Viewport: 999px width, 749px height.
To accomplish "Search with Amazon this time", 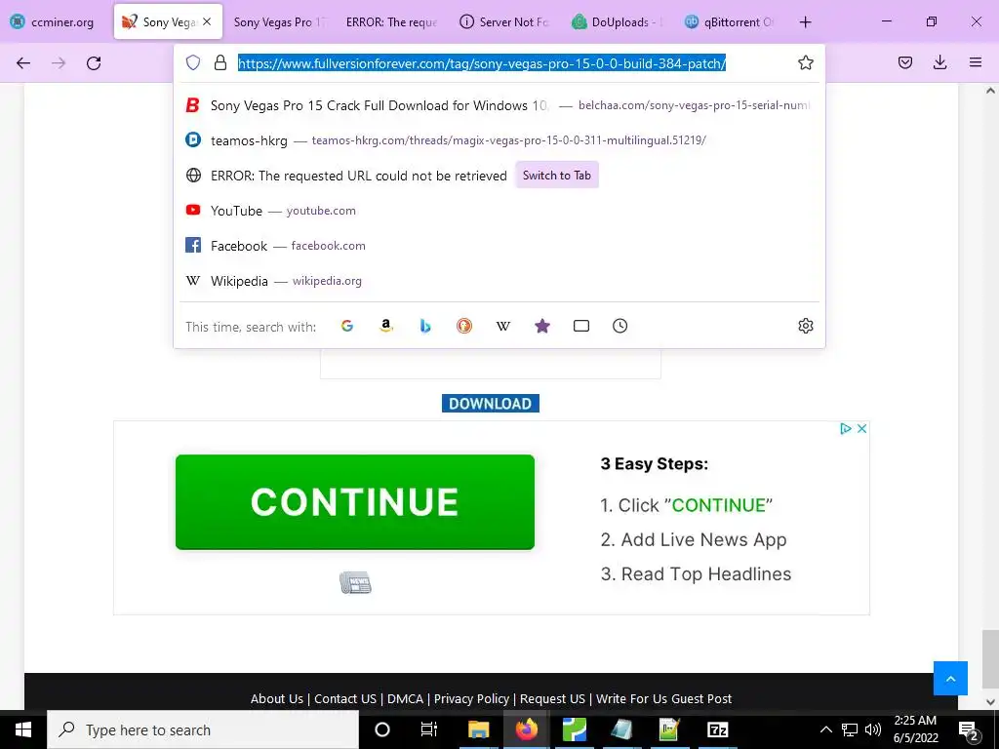I will pyautogui.click(x=386, y=326).
